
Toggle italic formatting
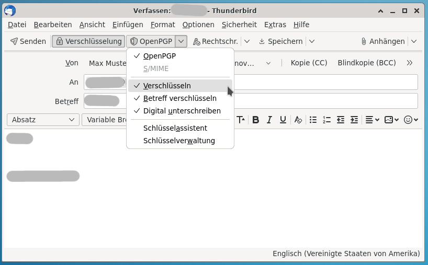[x=269, y=120]
